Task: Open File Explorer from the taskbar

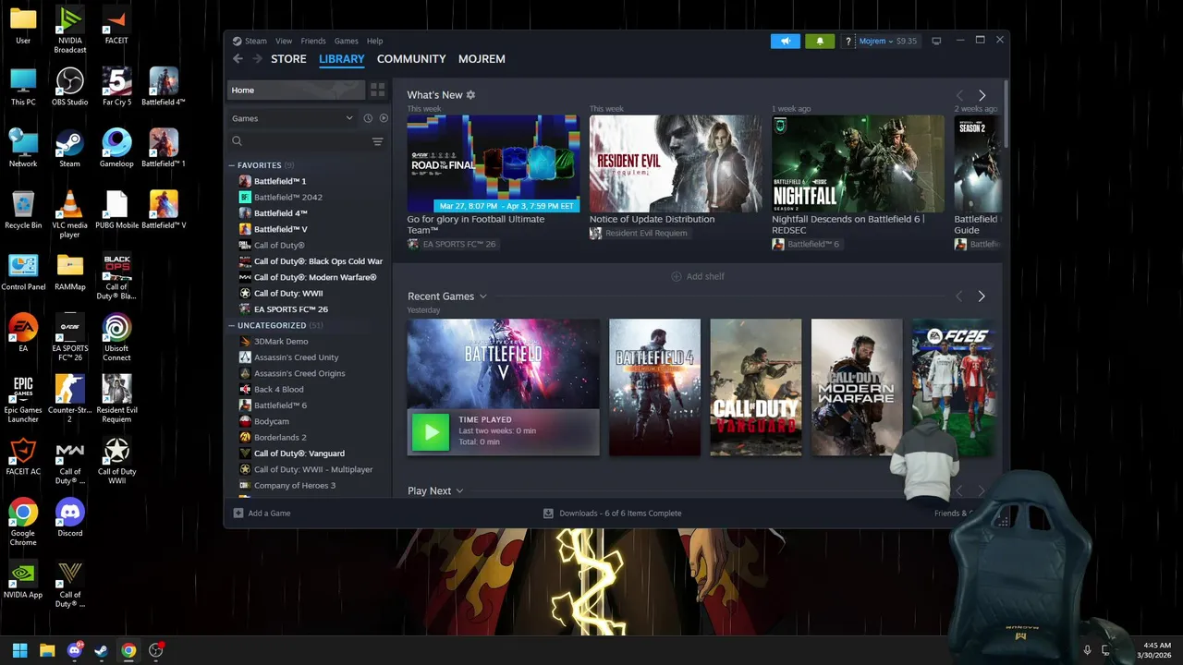Action: [47, 650]
